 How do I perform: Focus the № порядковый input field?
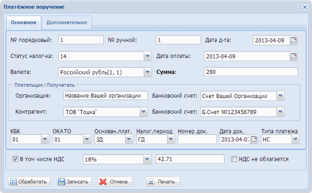click(x=81, y=40)
